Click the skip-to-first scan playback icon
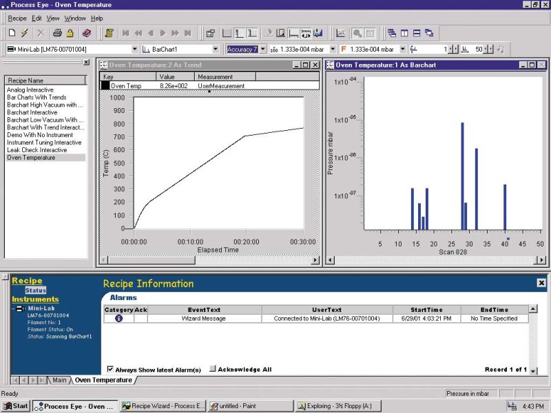 (x=126, y=31)
